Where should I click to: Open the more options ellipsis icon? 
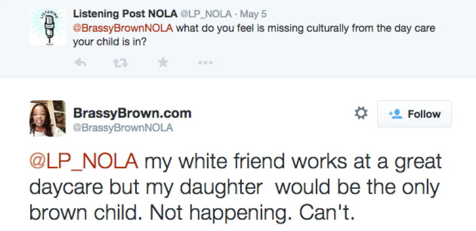coord(205,63)
